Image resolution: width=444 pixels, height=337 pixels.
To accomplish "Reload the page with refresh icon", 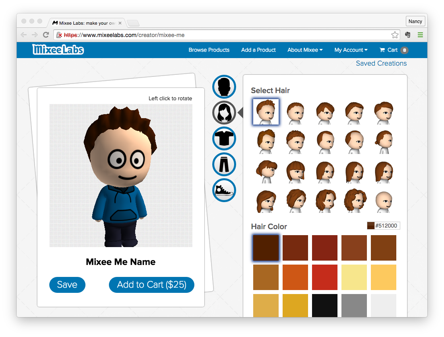I will coord(46,35).
